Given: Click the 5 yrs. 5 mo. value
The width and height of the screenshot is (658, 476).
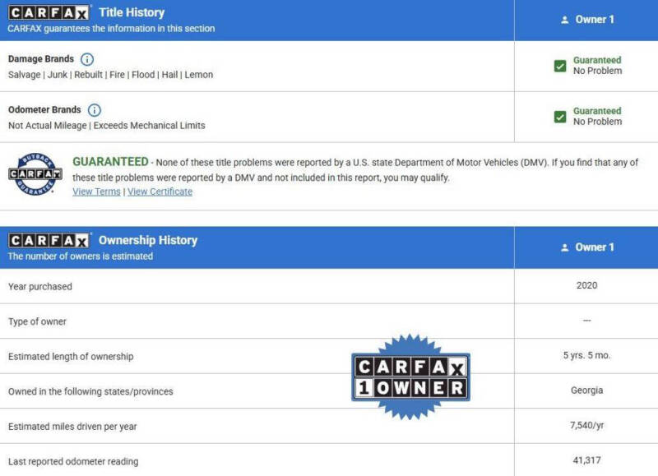Looking at the screenshot, I should tap(586, 355).
